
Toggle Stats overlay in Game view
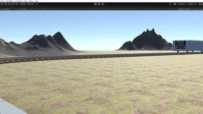click(x=201, y=9)
